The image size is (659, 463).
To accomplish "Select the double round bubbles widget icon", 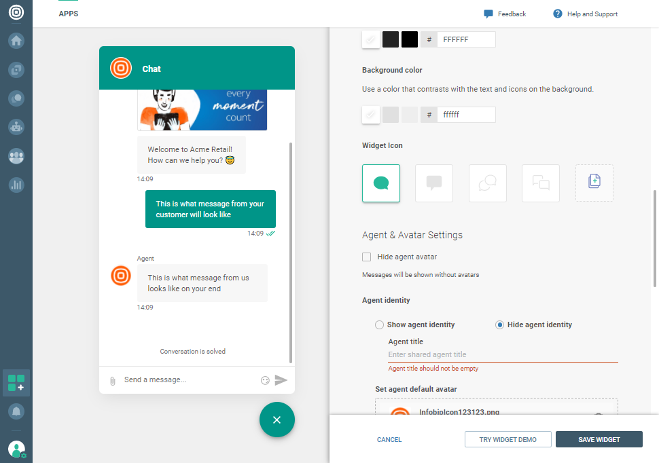I will click(488, 183).
